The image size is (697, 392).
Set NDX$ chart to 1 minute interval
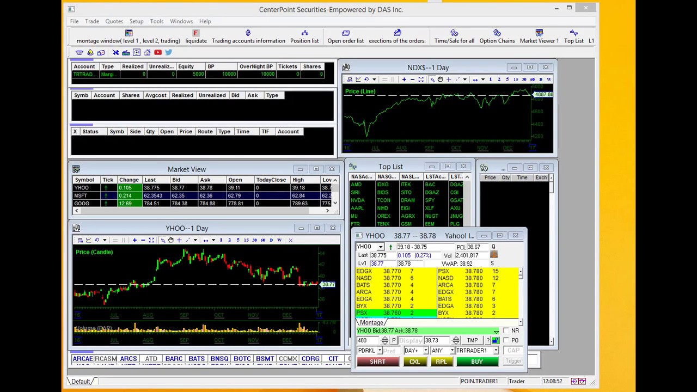[490, 79]
